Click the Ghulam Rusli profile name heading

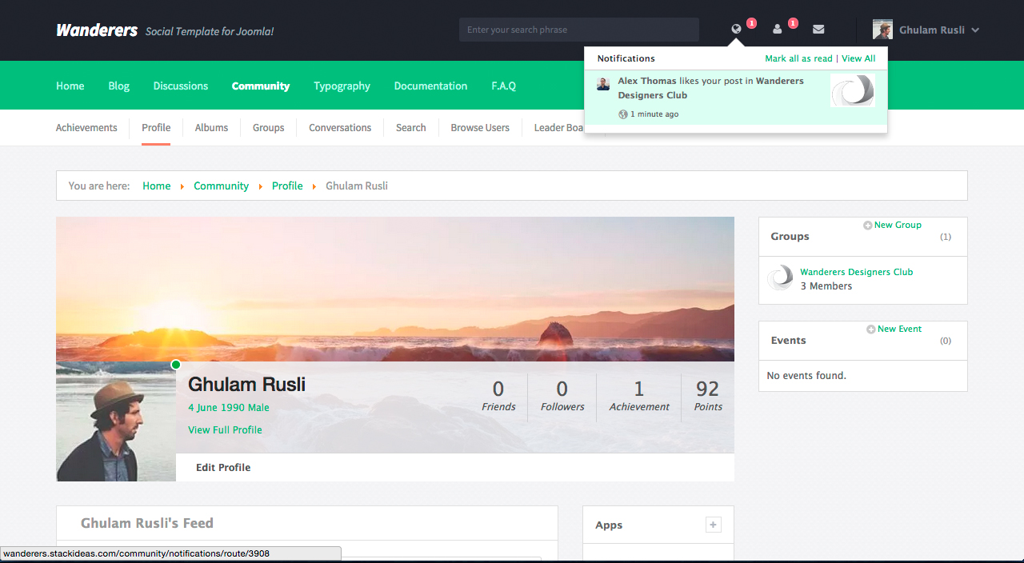tap(246, 385)
